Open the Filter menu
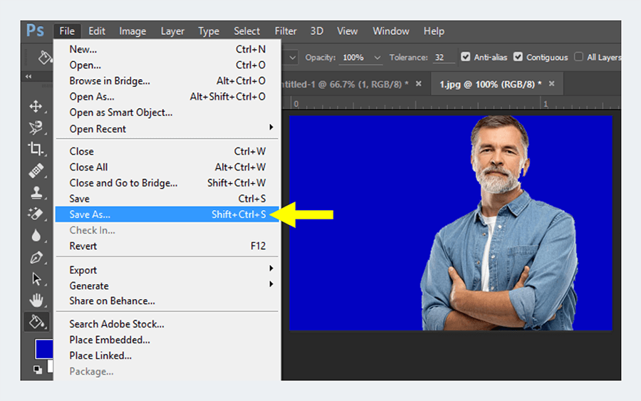 click(x=286, y=31)
